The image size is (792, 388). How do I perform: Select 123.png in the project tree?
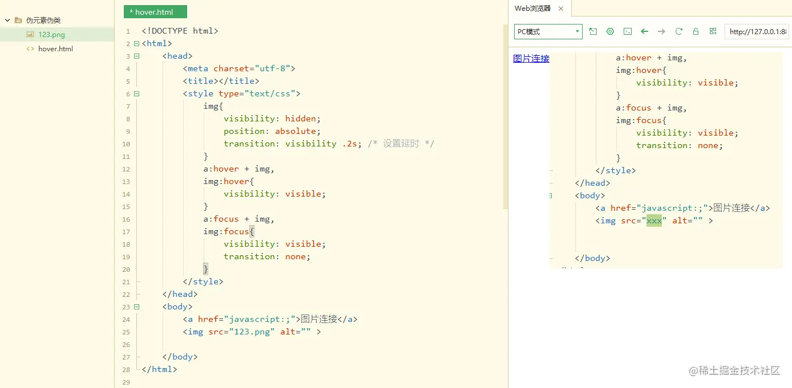tap(51, 34)
